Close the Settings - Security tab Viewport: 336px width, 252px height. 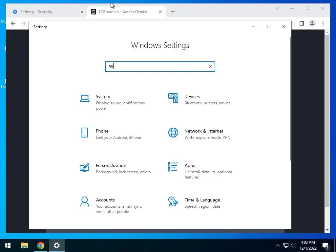pos(82,12)
